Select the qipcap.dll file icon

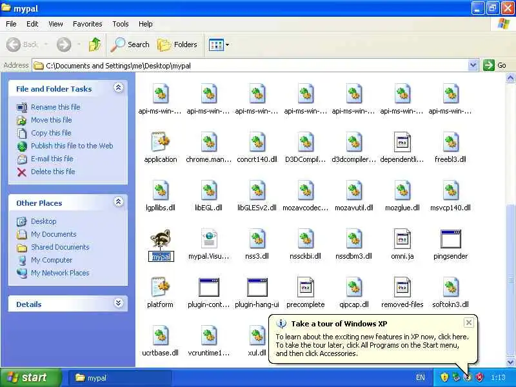coord(353,287)
